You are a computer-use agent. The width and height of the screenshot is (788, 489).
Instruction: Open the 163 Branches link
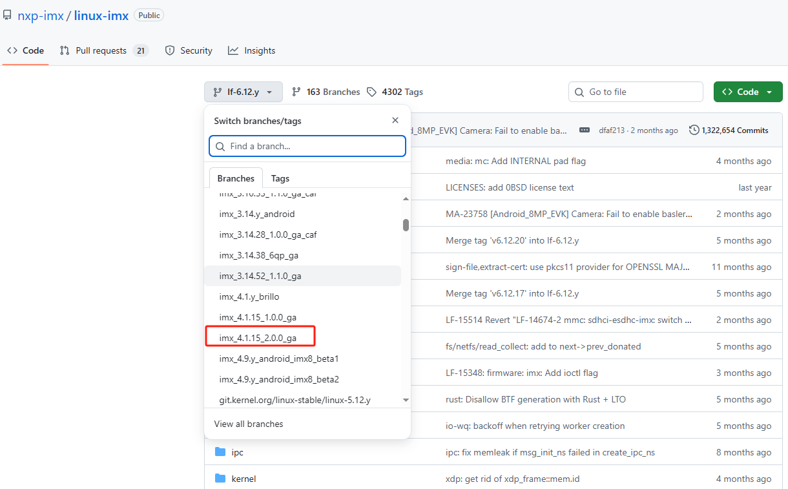coord(326,92)
